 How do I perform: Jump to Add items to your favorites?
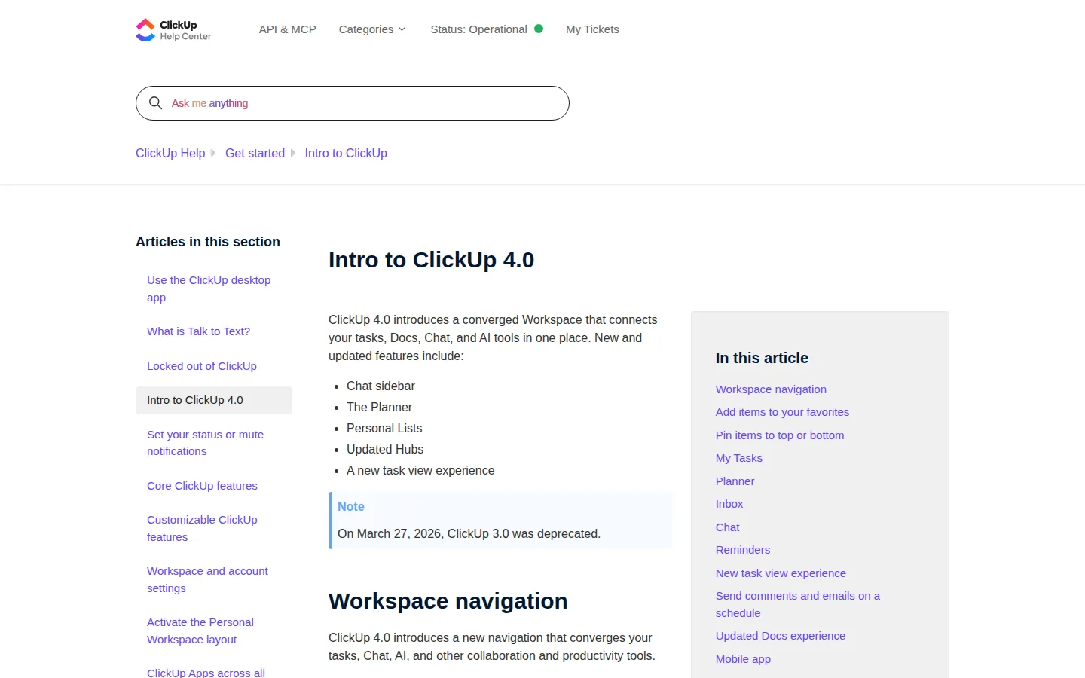coord(782,412)
